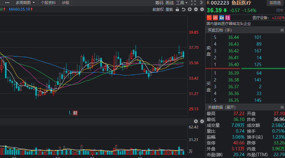The width and height of the screenshot is (285, 158).
Task: Click the lock icon above the chart
Action: pyautogui.click(x=177, y=9)
